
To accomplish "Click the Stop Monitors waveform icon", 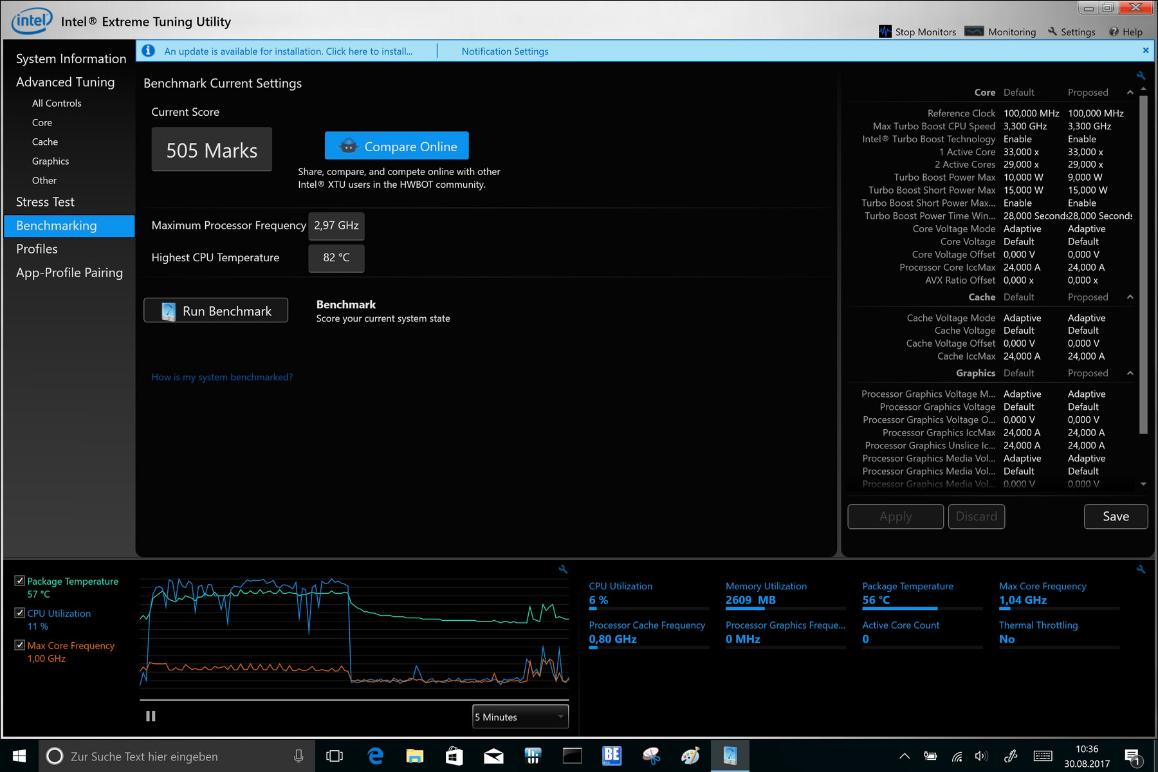I will pos(885,32).
